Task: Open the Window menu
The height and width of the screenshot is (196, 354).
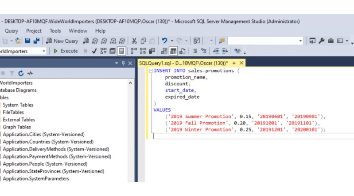Action: coord(78,31)
